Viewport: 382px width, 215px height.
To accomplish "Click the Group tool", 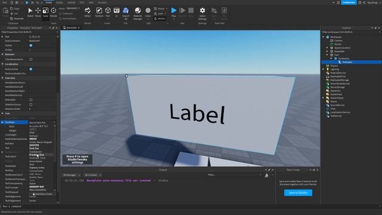I will (x=161, y=8).
